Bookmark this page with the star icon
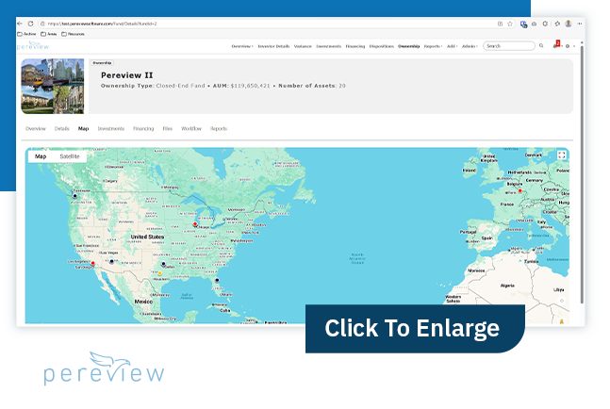 [x=510, y=24]
